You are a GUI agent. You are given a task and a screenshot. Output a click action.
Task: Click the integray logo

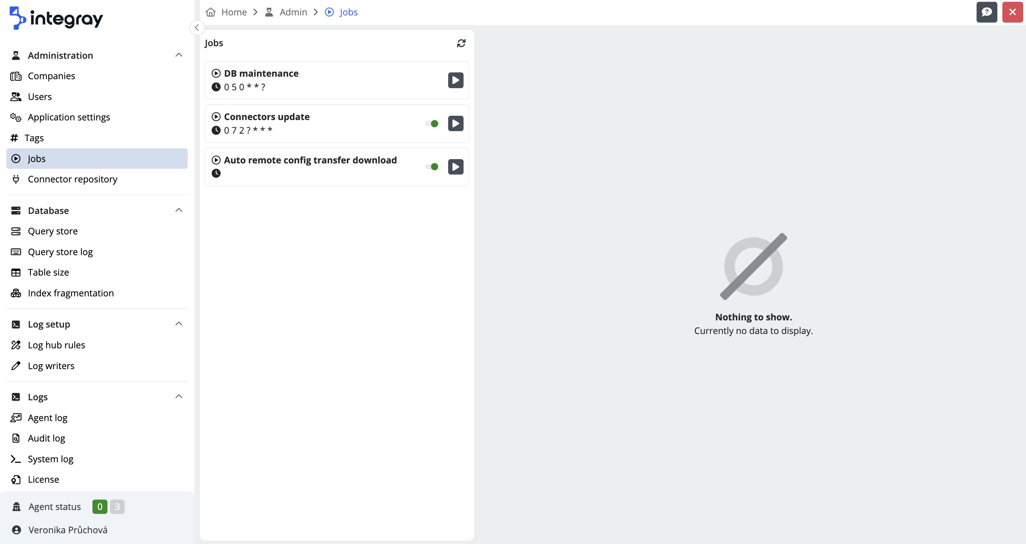tap(56, 18)
